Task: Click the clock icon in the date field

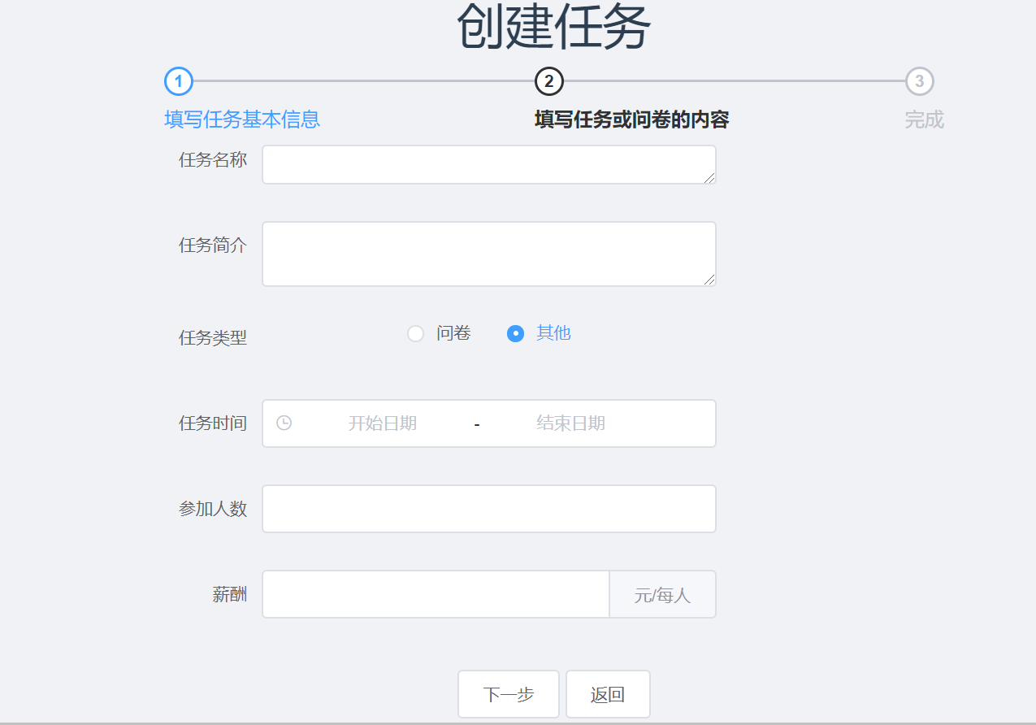Action: (x=284, y=423)
